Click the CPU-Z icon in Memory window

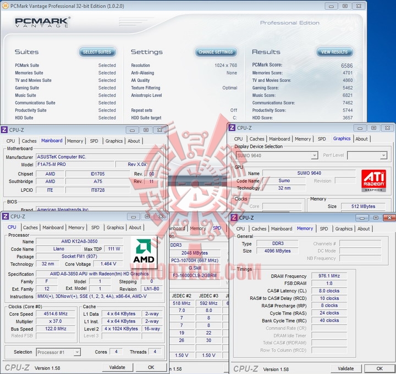(x=234, y=217)
